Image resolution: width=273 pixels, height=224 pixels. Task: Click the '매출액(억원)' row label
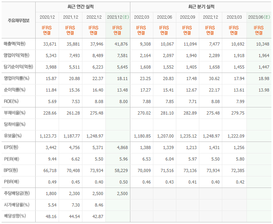click(15, 44)
